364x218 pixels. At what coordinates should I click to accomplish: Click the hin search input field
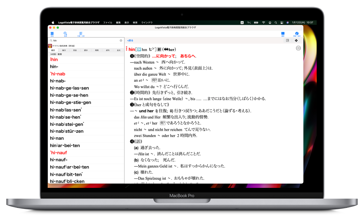click(x=84, y=40)
